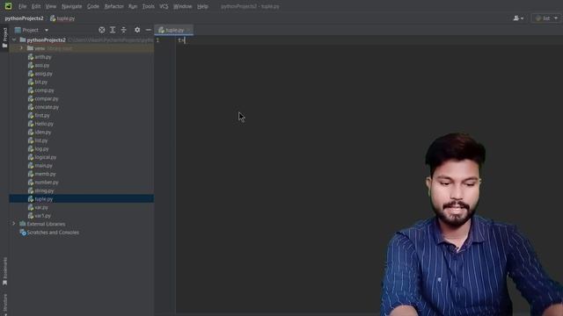Image resolution: width=563 pixels, height=316 pixels.
Task: Select number.py in project tree
Action: 47,182
